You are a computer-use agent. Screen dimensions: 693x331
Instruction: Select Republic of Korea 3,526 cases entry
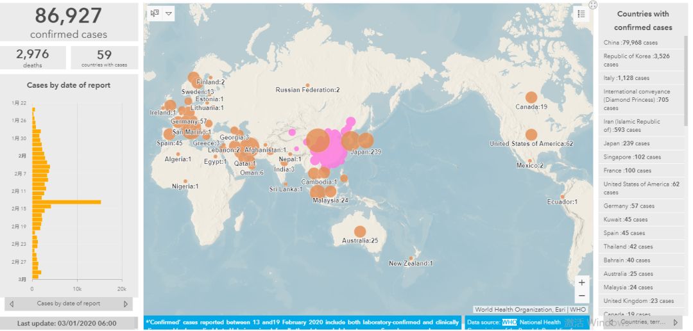tap(641, 60)
